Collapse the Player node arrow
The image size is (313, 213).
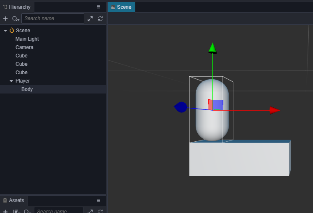11,81
